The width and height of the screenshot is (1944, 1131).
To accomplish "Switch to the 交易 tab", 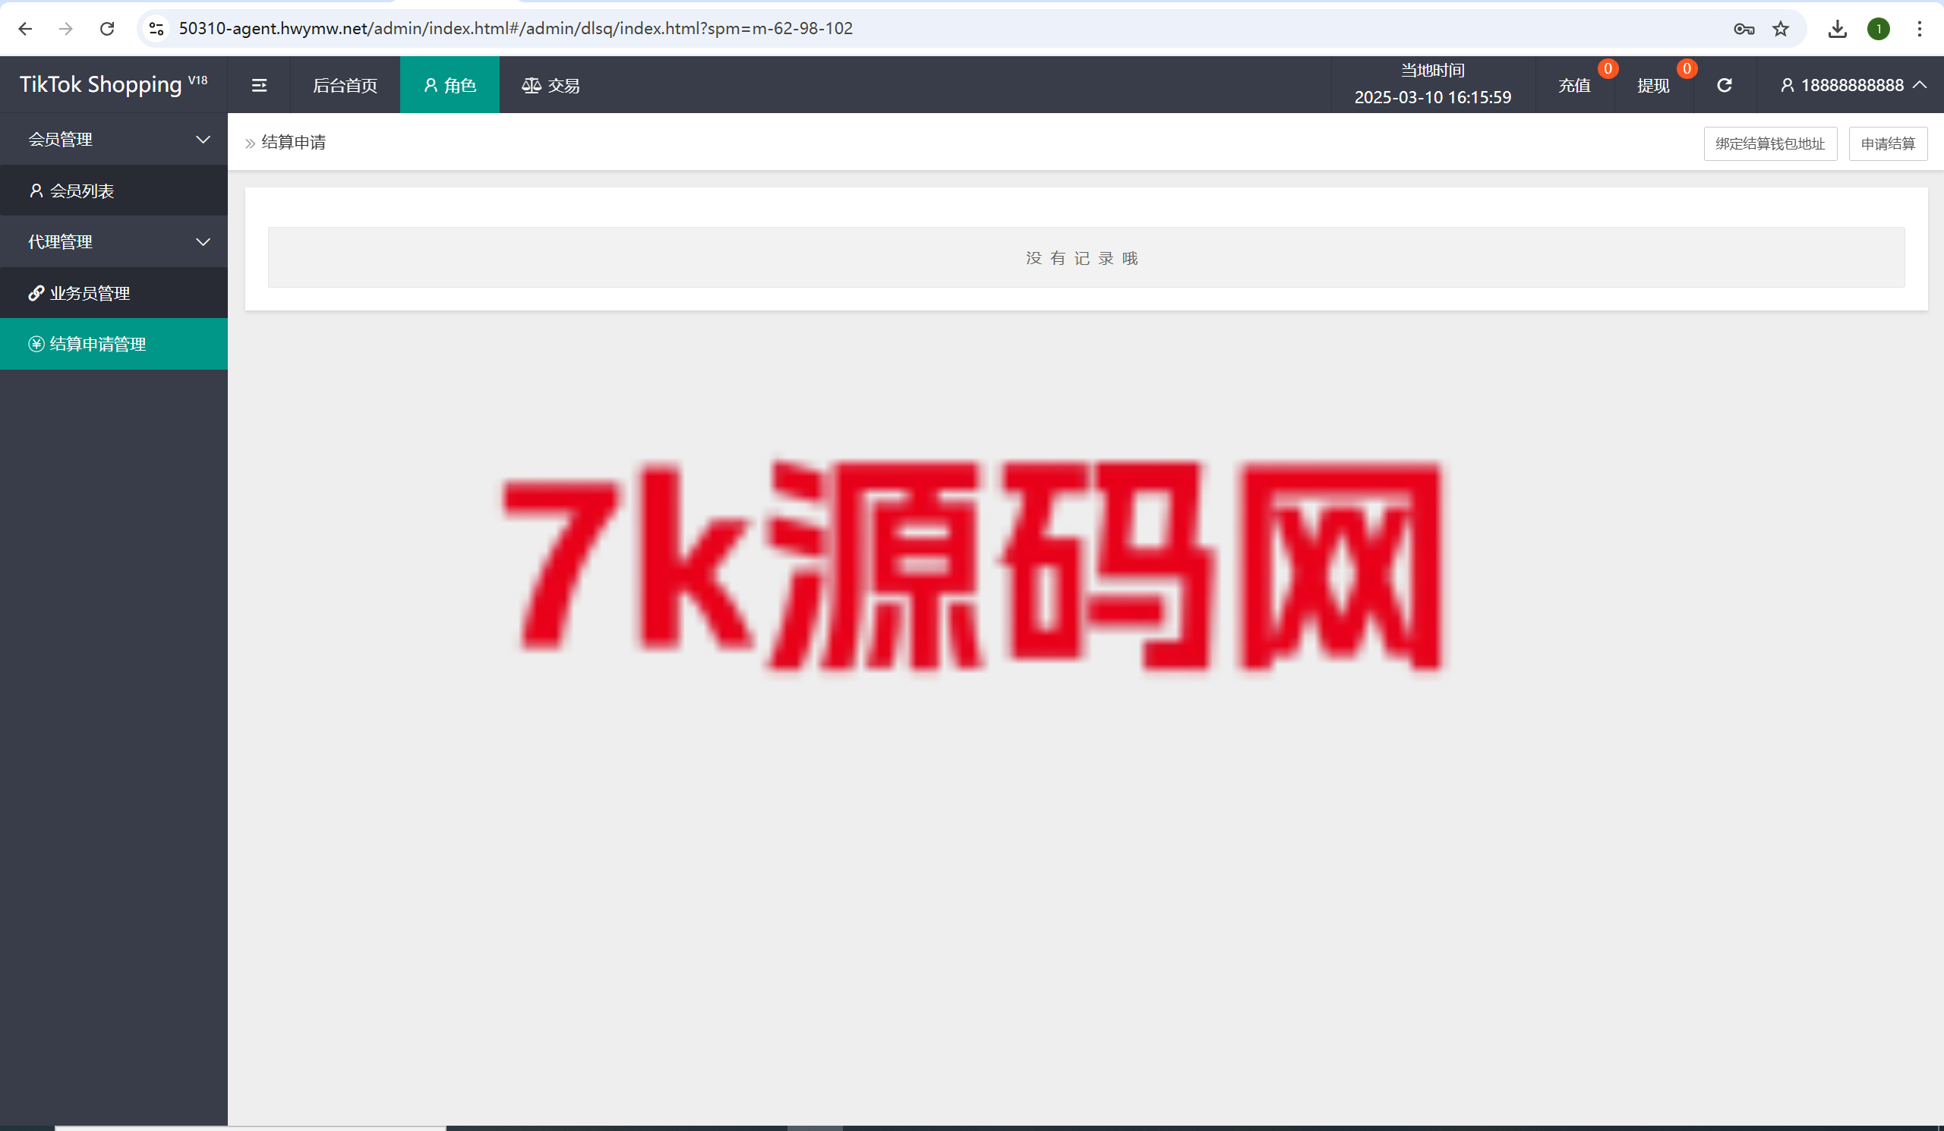I will point(551,85).
